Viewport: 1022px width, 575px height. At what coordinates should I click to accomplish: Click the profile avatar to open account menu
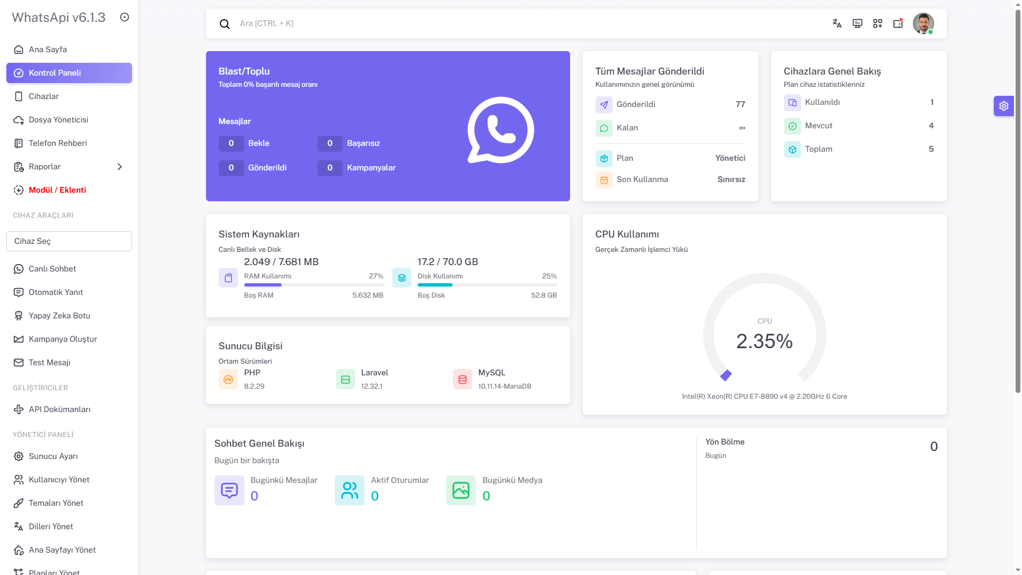pos(923,23)
